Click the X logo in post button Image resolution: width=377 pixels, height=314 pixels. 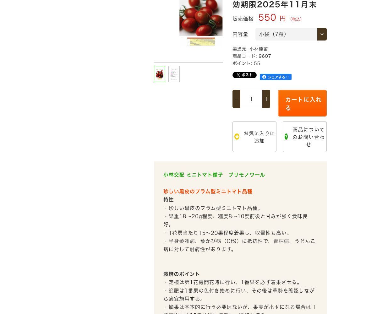pyautogui.click(x=238, y=75)
